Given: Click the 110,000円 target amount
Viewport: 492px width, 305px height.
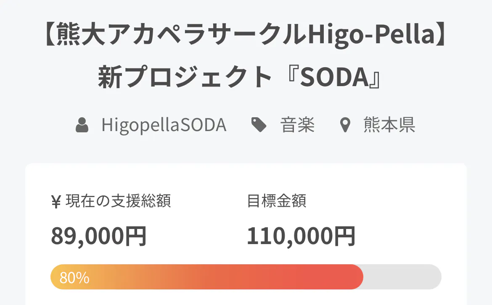Looking at the screenshot, I should pos(301,236).
